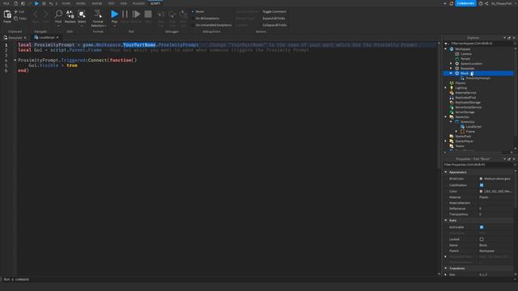
Task: Switch to the AVATAR ribbon tab
Action: (97, 3)
